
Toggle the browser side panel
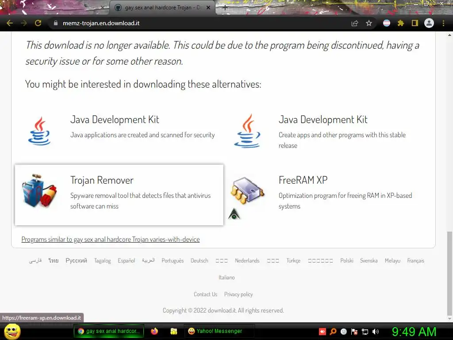click(x=415, y=23)
